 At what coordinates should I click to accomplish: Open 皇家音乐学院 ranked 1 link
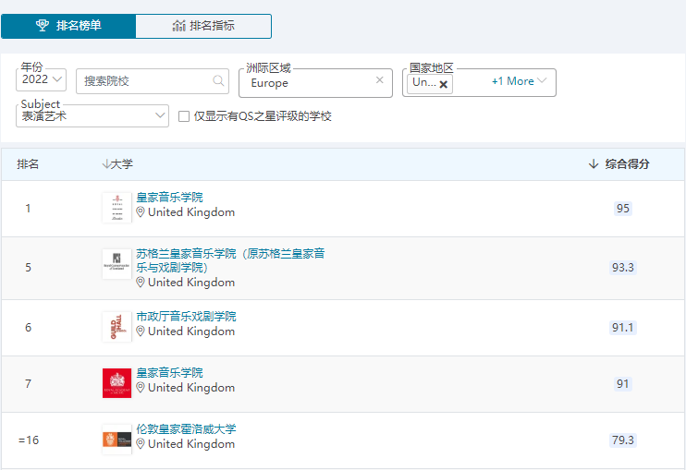169,198
